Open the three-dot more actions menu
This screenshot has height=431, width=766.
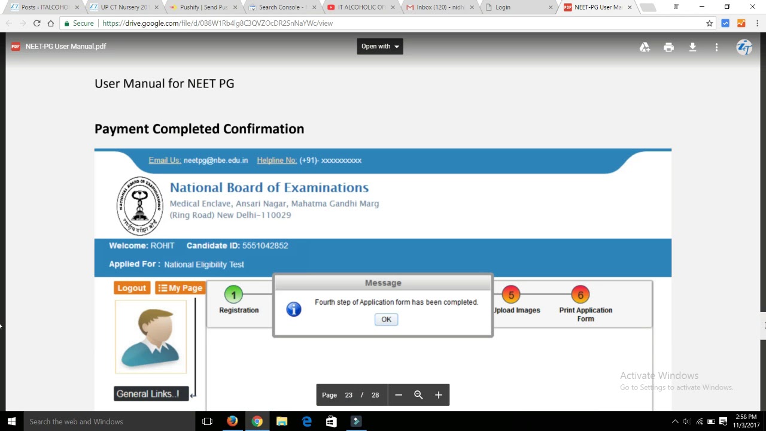(716, 47)
